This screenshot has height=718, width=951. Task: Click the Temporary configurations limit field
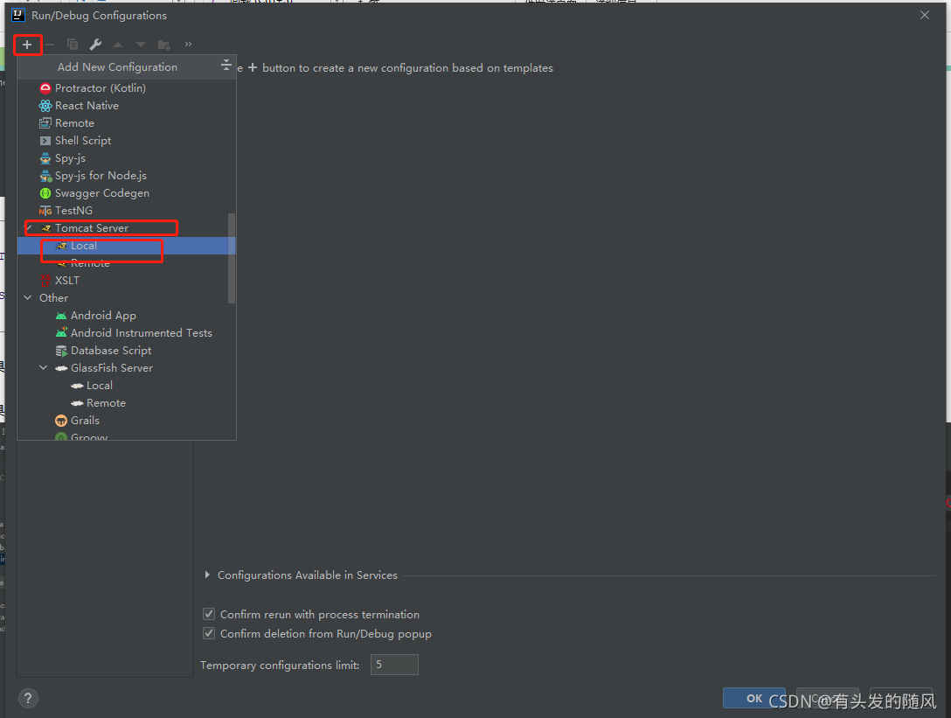point(394,665)
